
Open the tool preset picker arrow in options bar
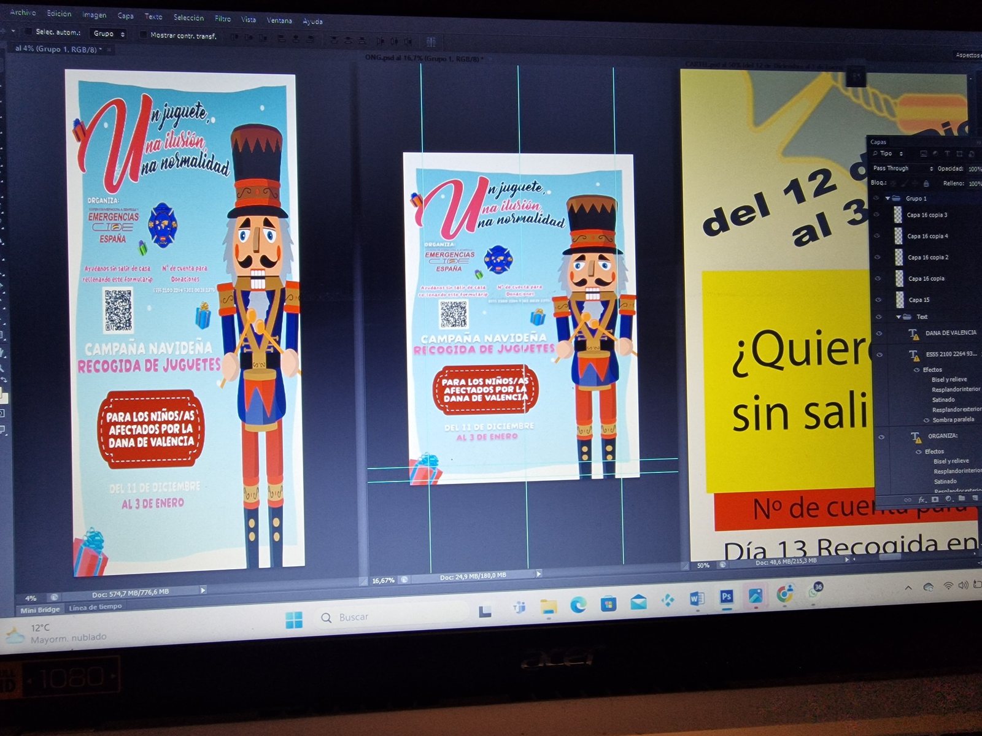click(x=14, y=31)
